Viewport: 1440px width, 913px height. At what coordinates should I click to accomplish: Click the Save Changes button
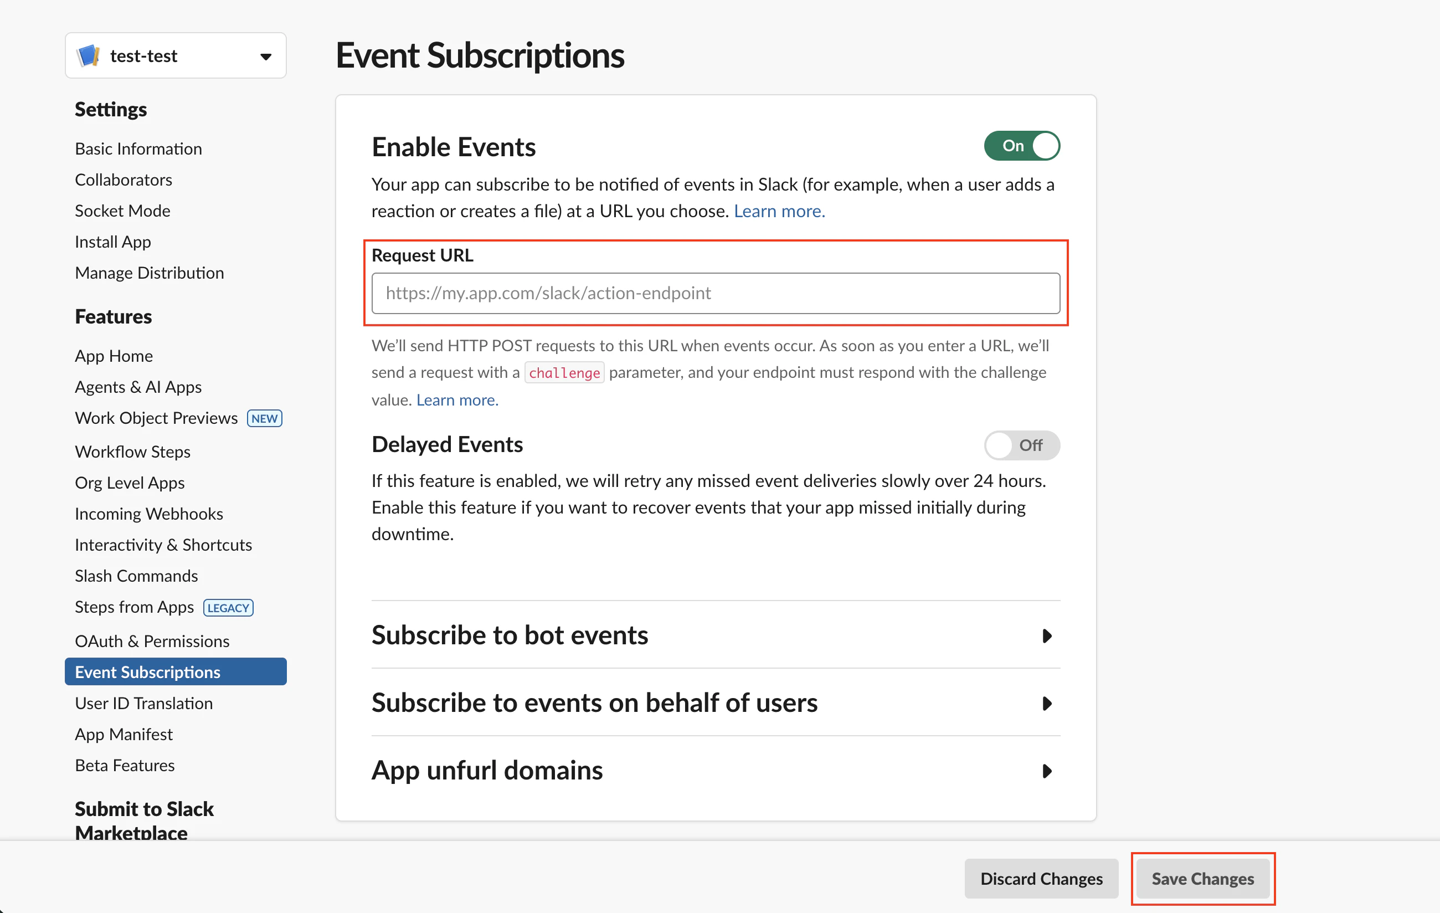point(1202,878)
